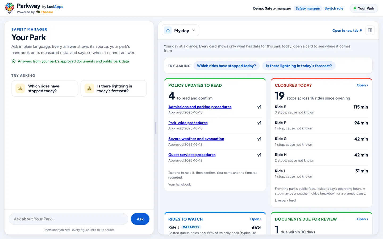Click the Ride G closure row
383x239 pixels.
[321, 142]
